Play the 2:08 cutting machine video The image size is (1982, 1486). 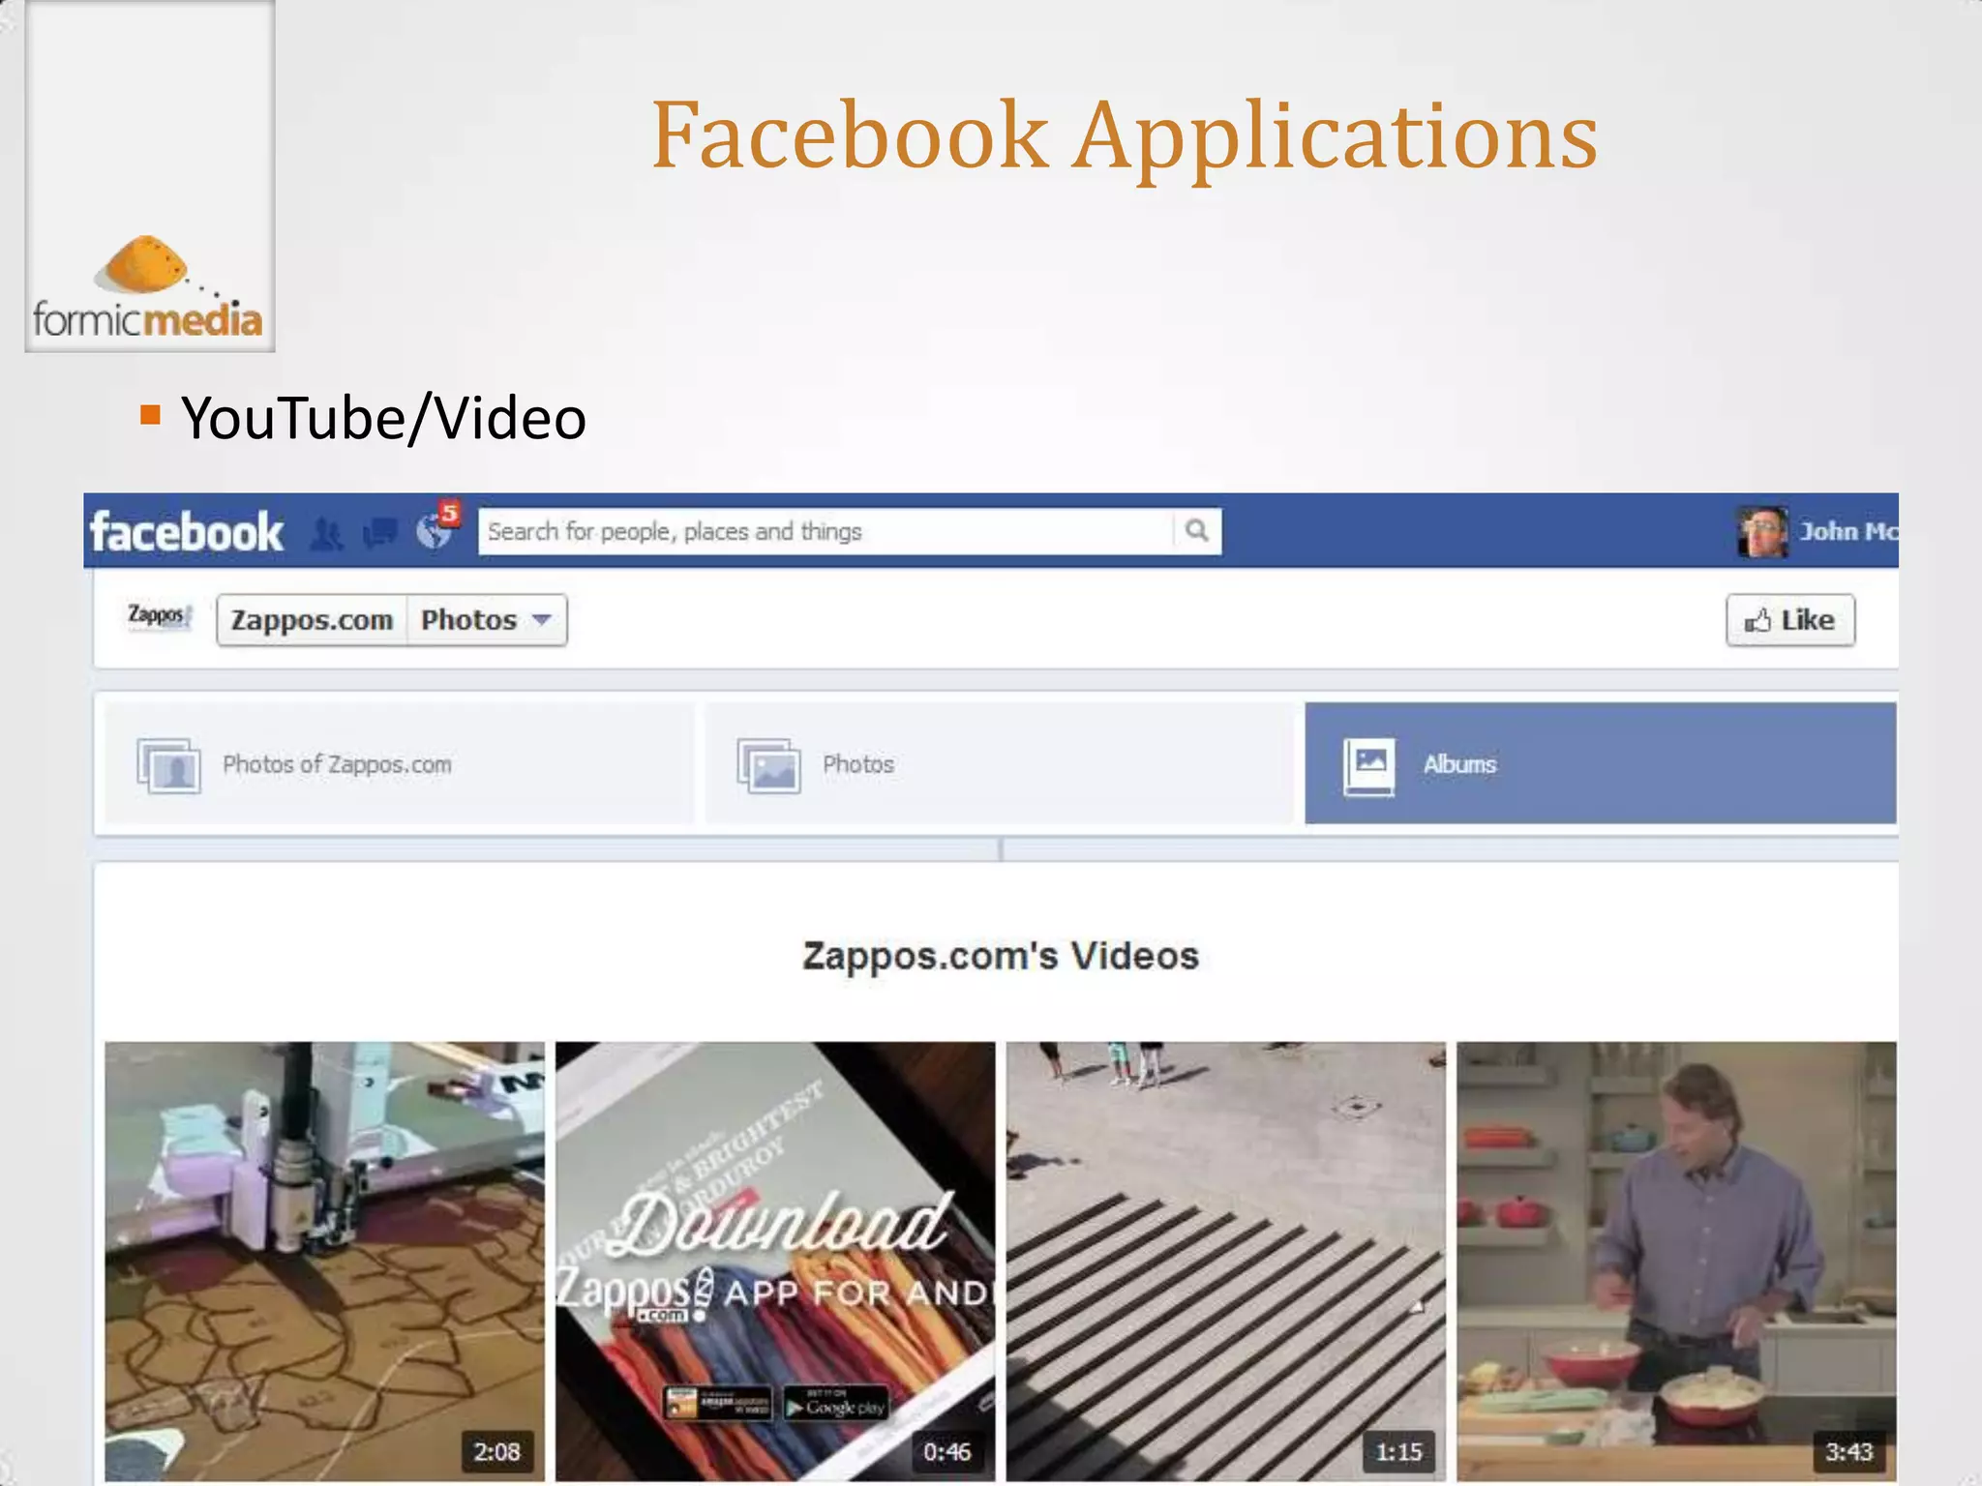click(324, 1261)
